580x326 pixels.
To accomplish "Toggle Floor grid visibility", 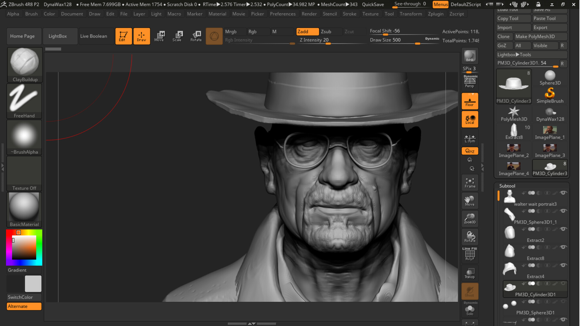I will pyautogui.click(x=470, y=101).
